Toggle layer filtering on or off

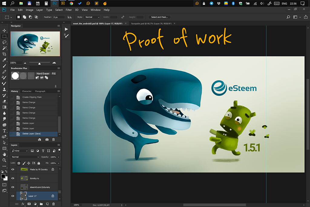(x=59, y=151)
